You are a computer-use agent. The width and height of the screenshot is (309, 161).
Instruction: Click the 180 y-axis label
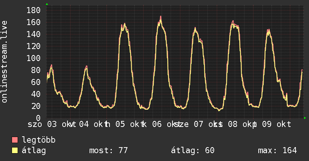33,10
